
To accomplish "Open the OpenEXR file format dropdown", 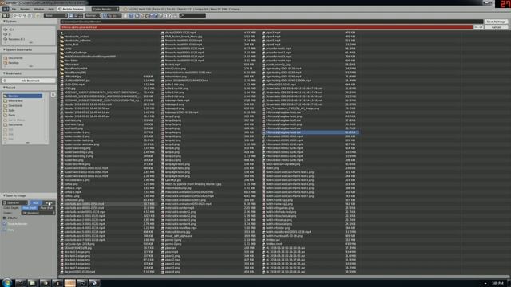I will click(15, 202).
